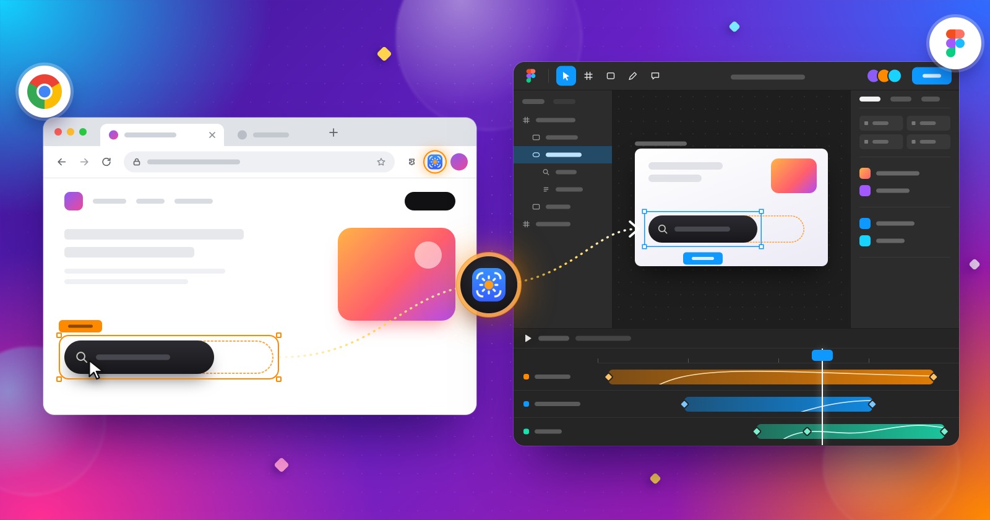This screenshot has width=990, height=520.
Task: Click the first highlighted tab in the right panel
Action: pos(870,99)
